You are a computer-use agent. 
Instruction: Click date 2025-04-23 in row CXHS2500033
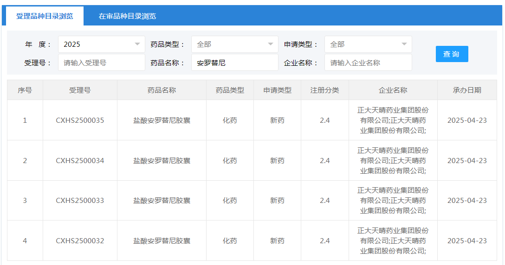pyautogui.click(x=467, y=200)
